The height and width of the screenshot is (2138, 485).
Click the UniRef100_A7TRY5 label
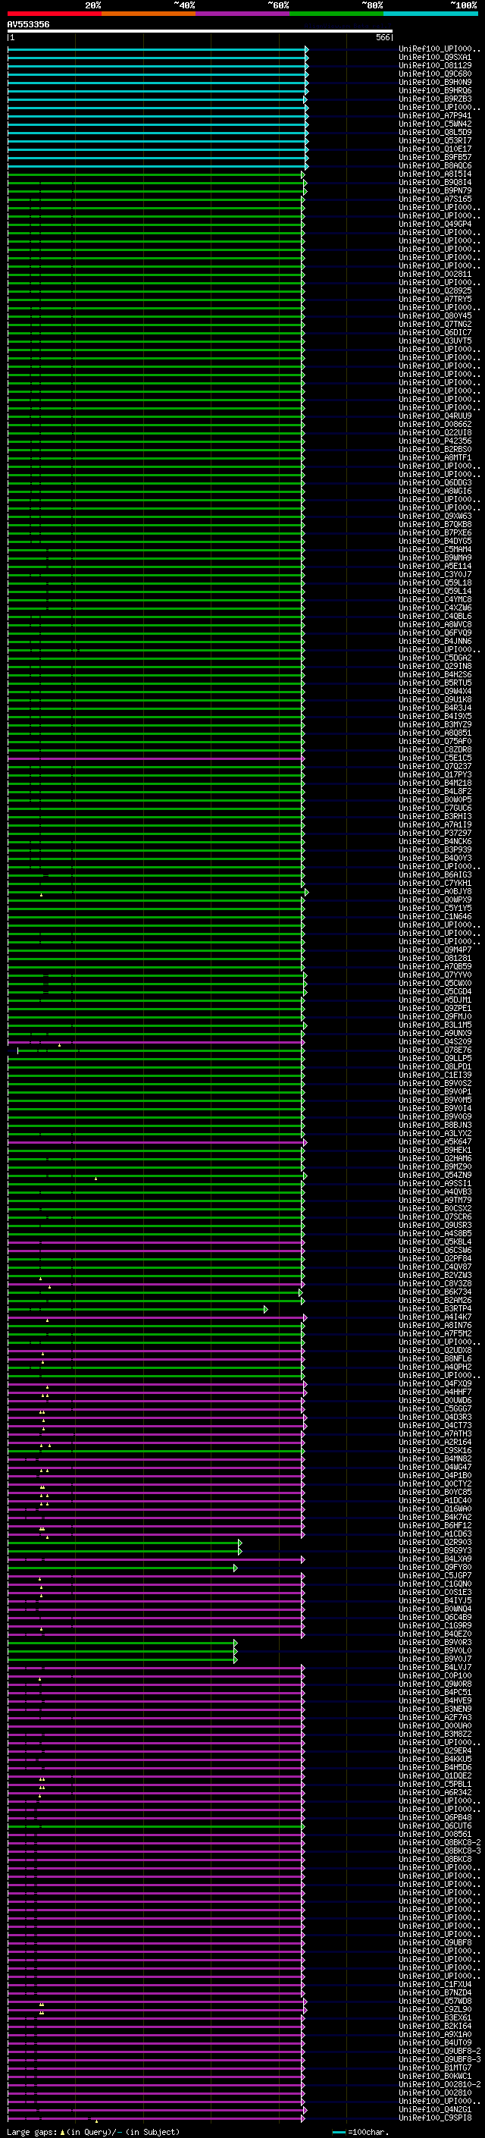click(435, 300)
